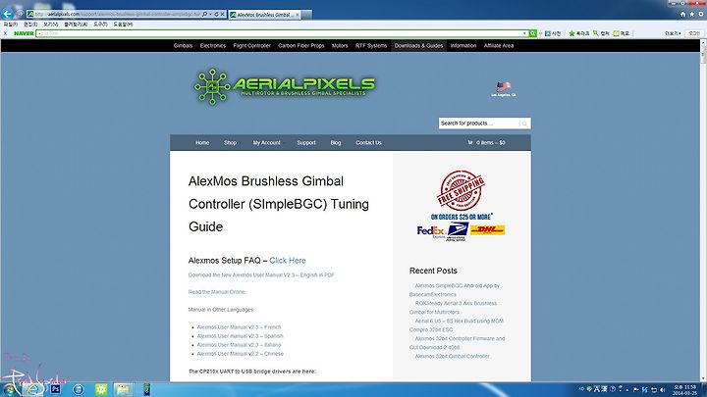
Task: Open the green gear taskbar application
Action: 101,389
